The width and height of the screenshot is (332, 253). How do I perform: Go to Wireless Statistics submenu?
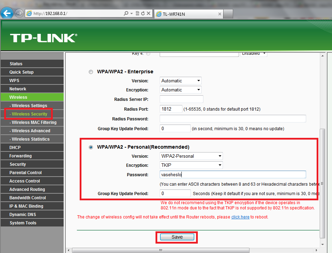[32, 139]
